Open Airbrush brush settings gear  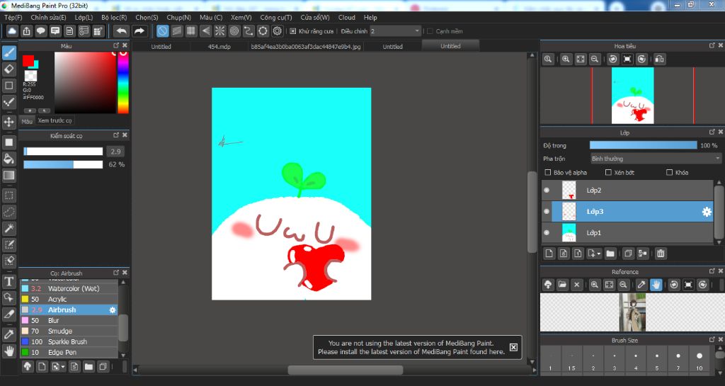pyautogui.click(x=113, y=310)
